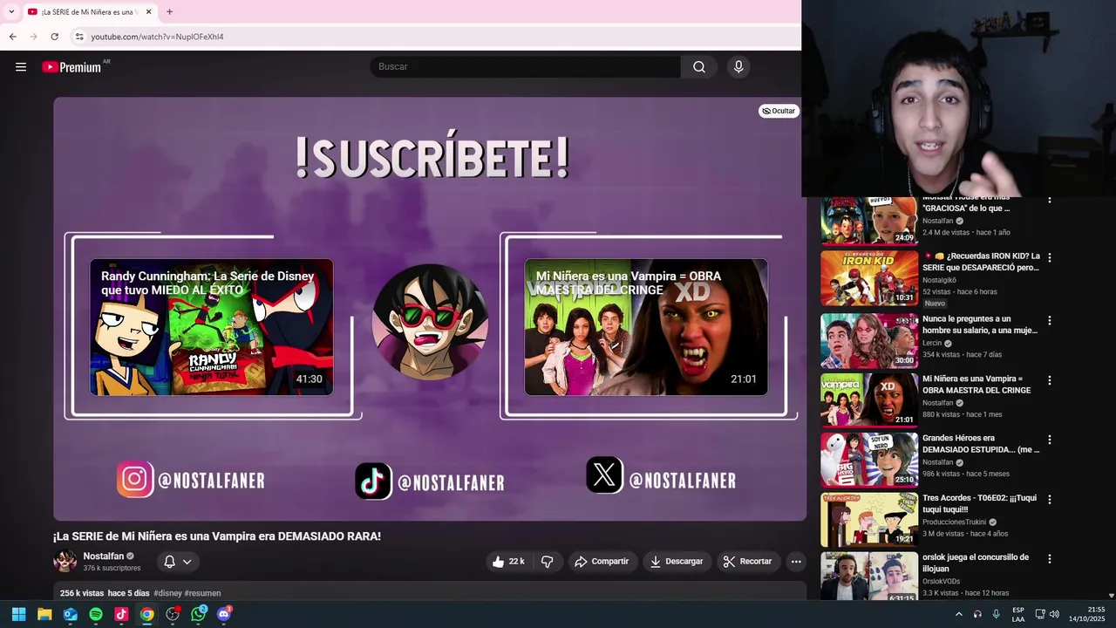The image size is (1116, 628).
Task: Open the YouTube hamburger guide menu
Action: pyautogui.click(x=21, y=67)
